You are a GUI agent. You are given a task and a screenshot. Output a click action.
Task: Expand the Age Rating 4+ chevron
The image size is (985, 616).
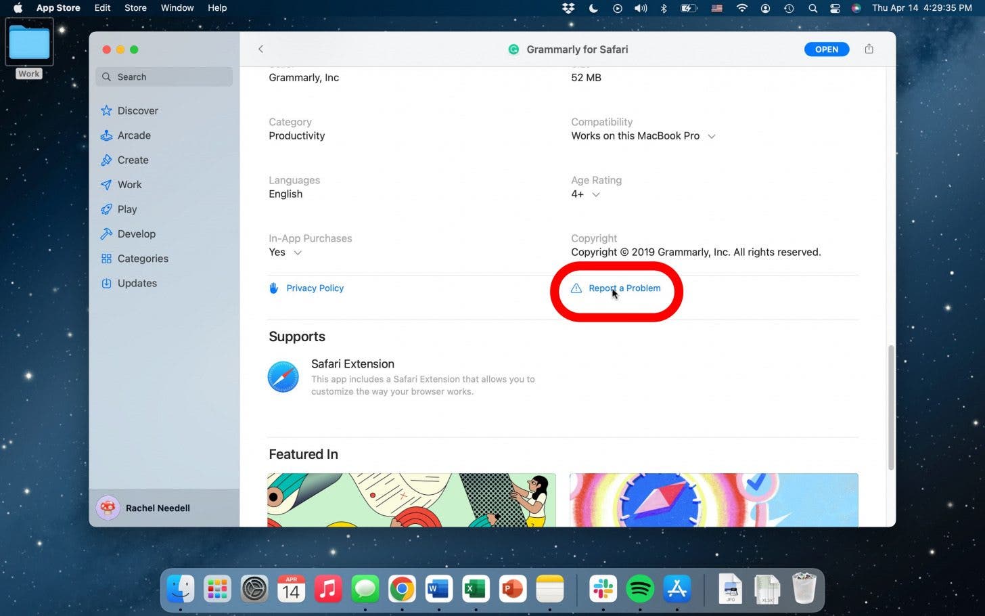tap(596, 194)
